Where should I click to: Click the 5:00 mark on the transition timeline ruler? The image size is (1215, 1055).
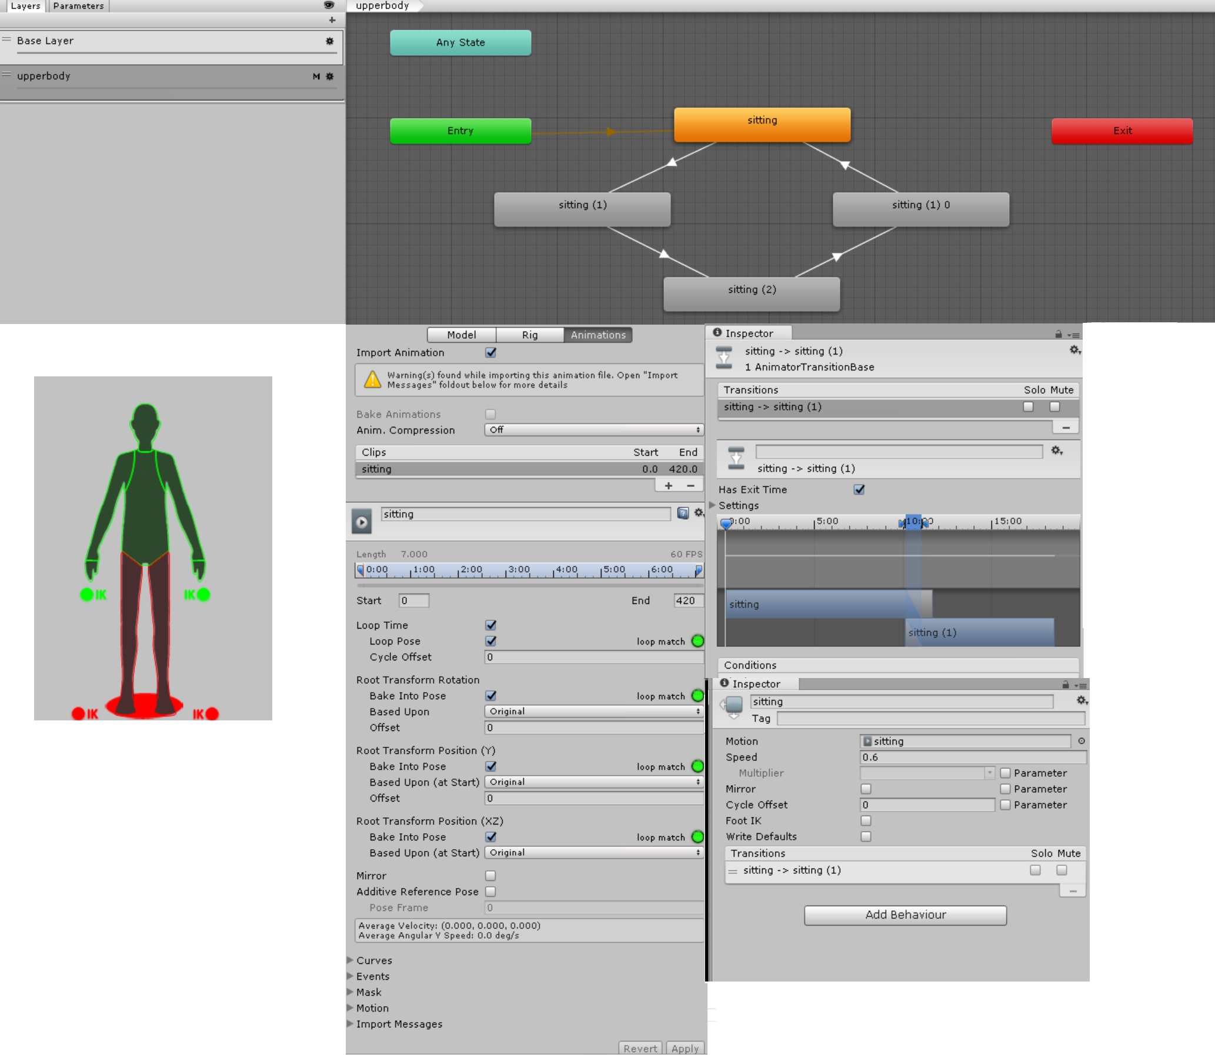tap(824, 522)
